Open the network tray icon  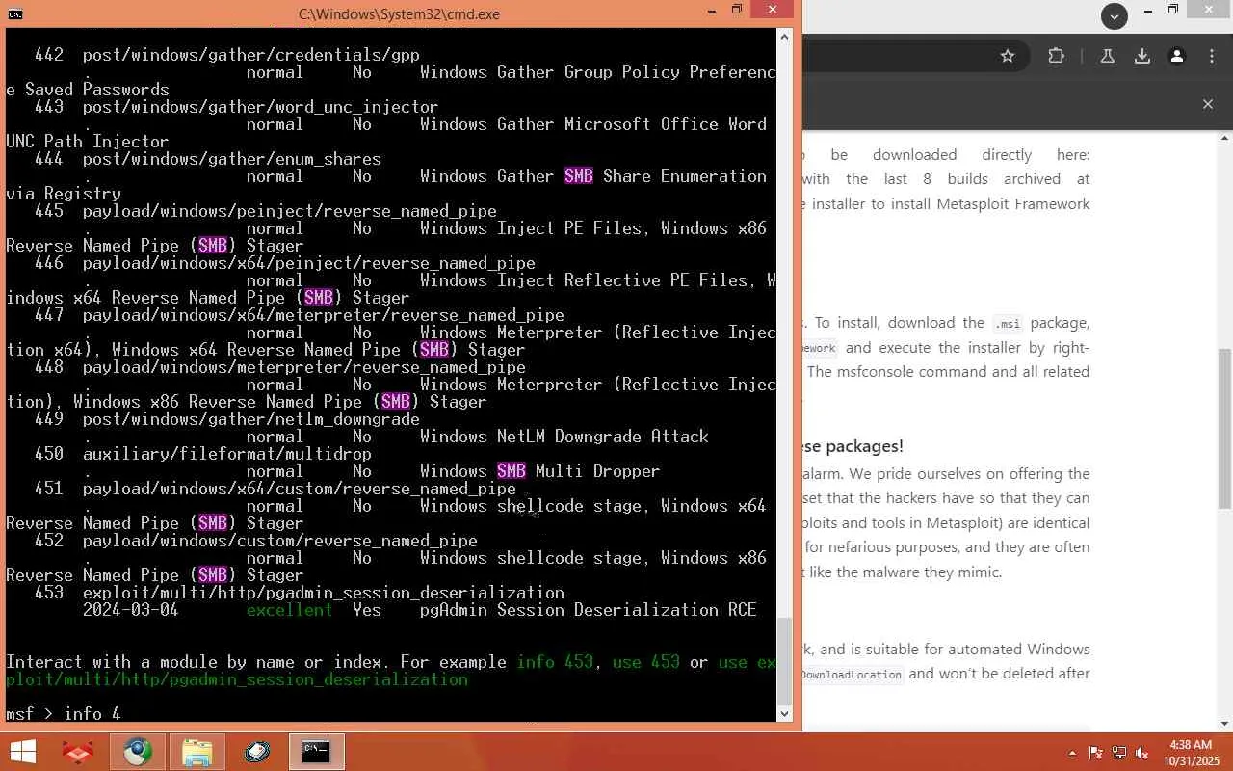coord(1119,753)
